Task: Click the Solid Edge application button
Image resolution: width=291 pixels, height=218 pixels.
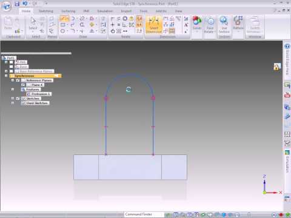Action: (6, 6)
